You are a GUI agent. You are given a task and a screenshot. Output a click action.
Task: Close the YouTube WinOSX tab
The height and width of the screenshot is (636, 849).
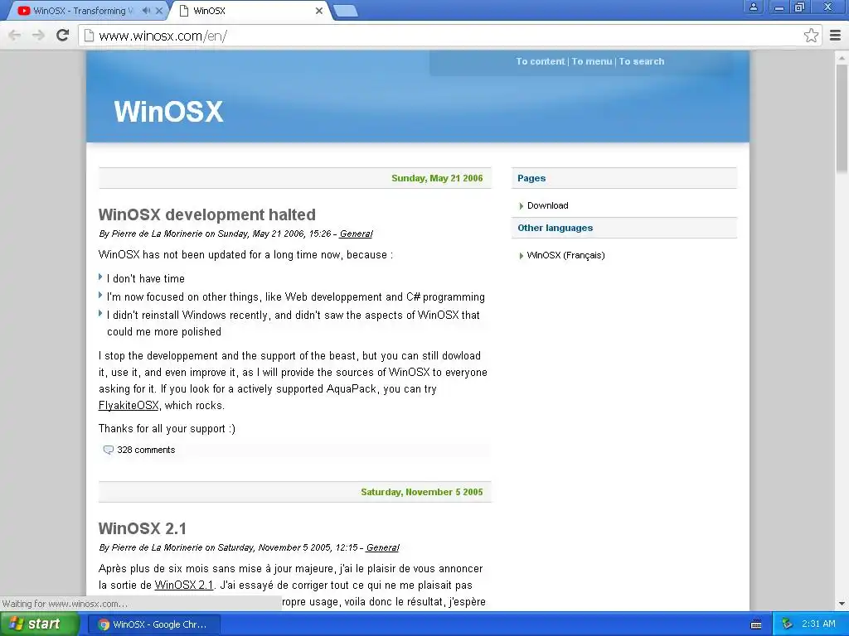(x=158, y=11)
